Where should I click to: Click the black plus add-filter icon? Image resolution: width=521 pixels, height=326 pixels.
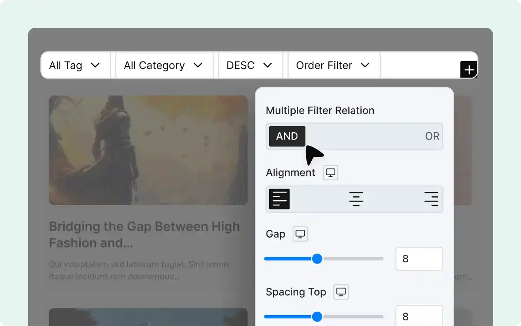click(469, 69)
